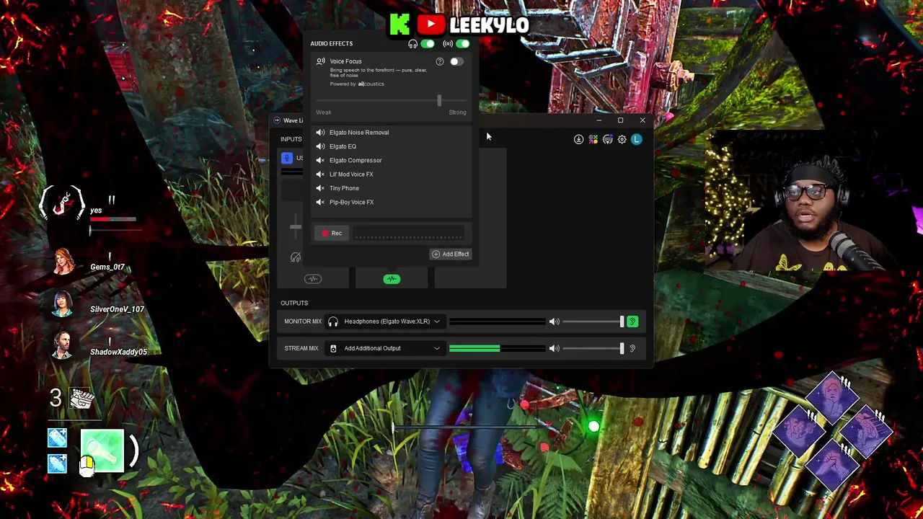
Task: Click the recording waveform display beside Rec
Action: tap(409, 234)
